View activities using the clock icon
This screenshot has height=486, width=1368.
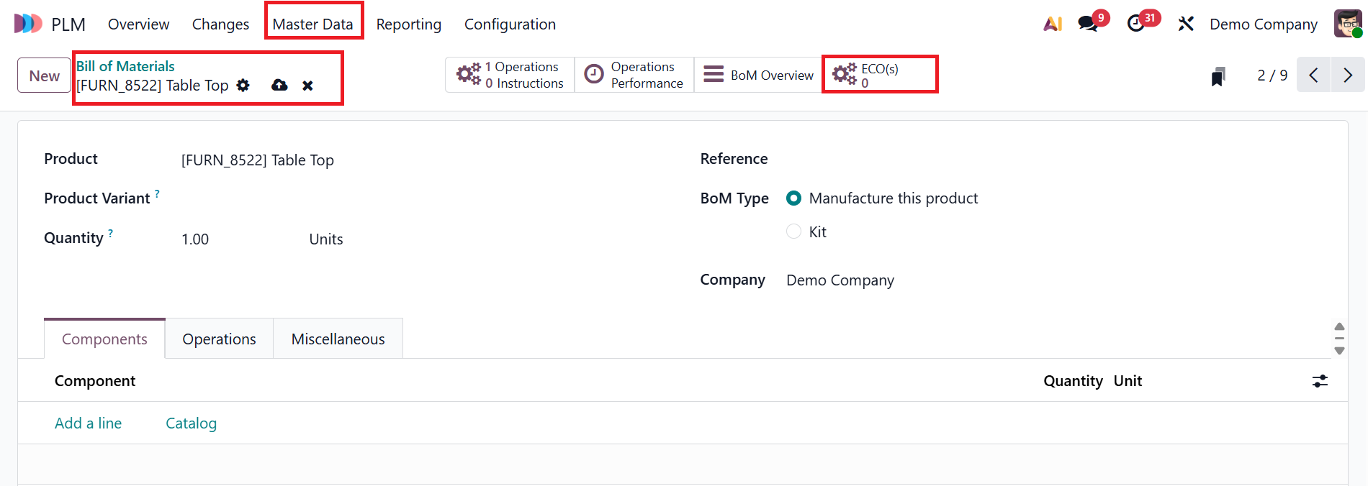(x=1136, y=23)
